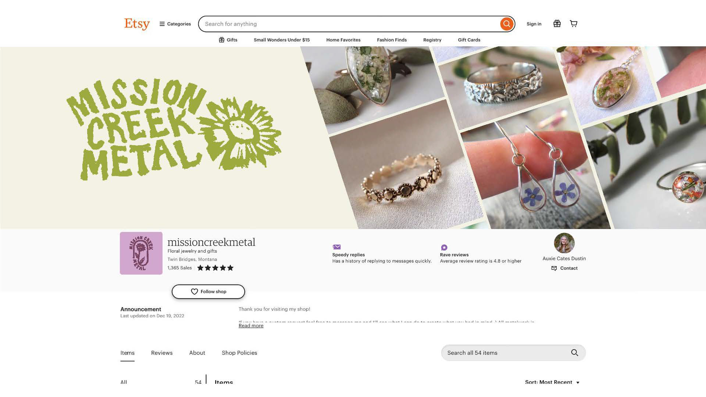Contact the shop owner
This screenshot has height=397, width=706.
(x=564, y=268)
